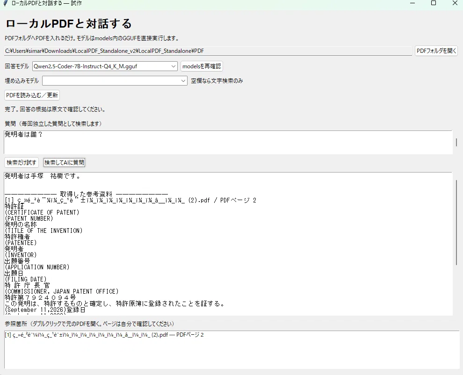Click the (September 11,2026)登録日 line
The height and width of the screenshot is (375, 463).
click(45, 310)
